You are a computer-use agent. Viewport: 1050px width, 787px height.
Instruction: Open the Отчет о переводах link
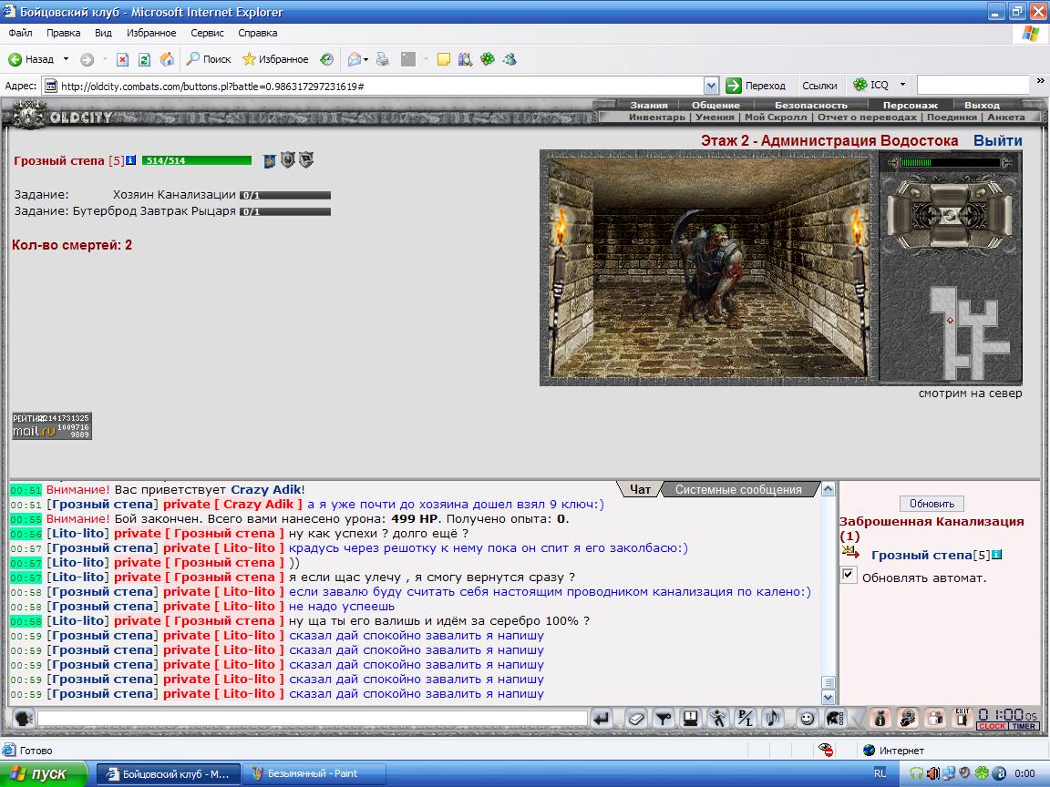point(867,118)
